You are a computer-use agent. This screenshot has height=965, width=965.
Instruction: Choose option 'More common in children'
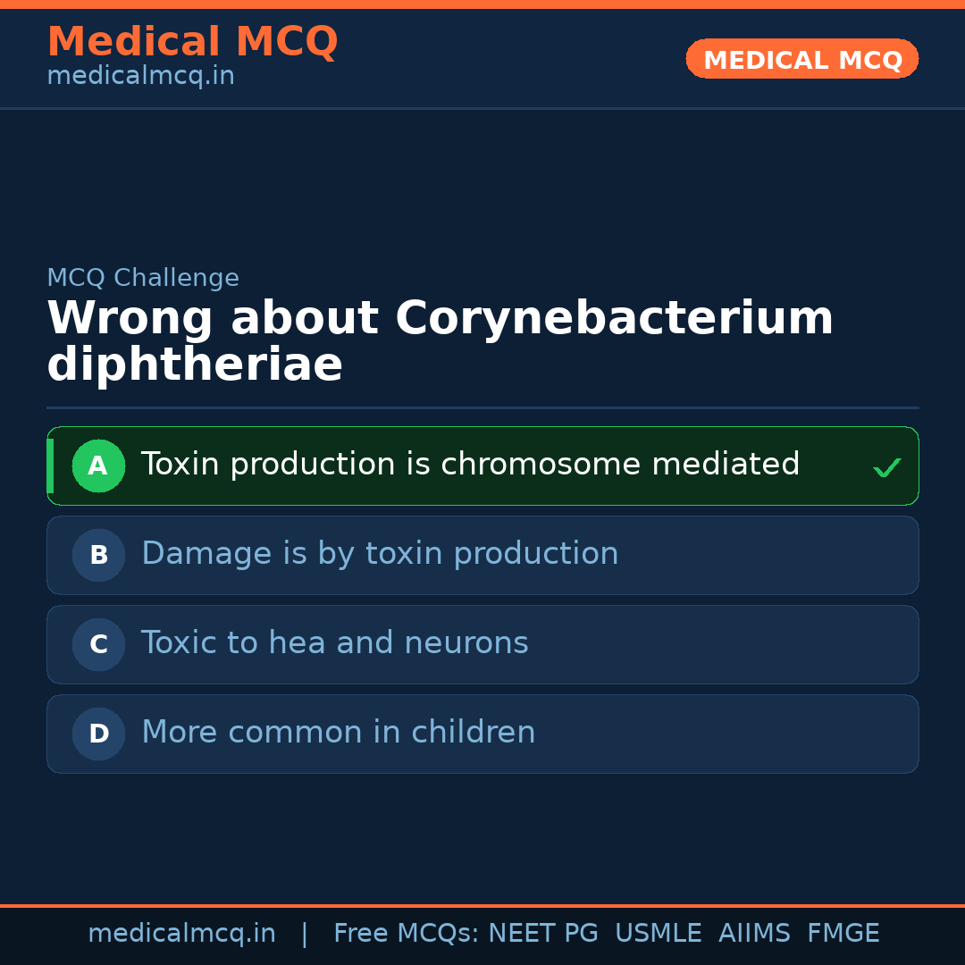pyautogui.click(x=339, y=733)
